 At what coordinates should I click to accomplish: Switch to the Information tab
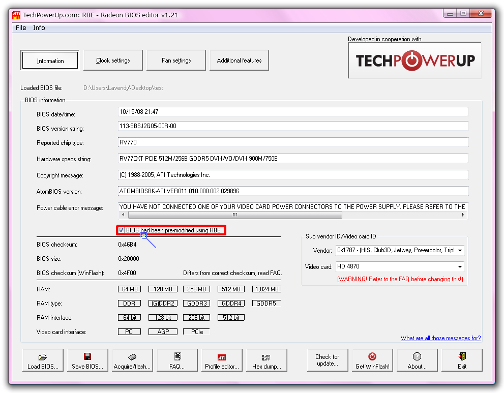click(50, 61)
